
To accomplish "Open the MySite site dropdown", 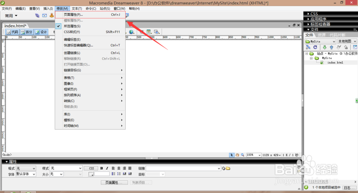I will tap(320, 41).
